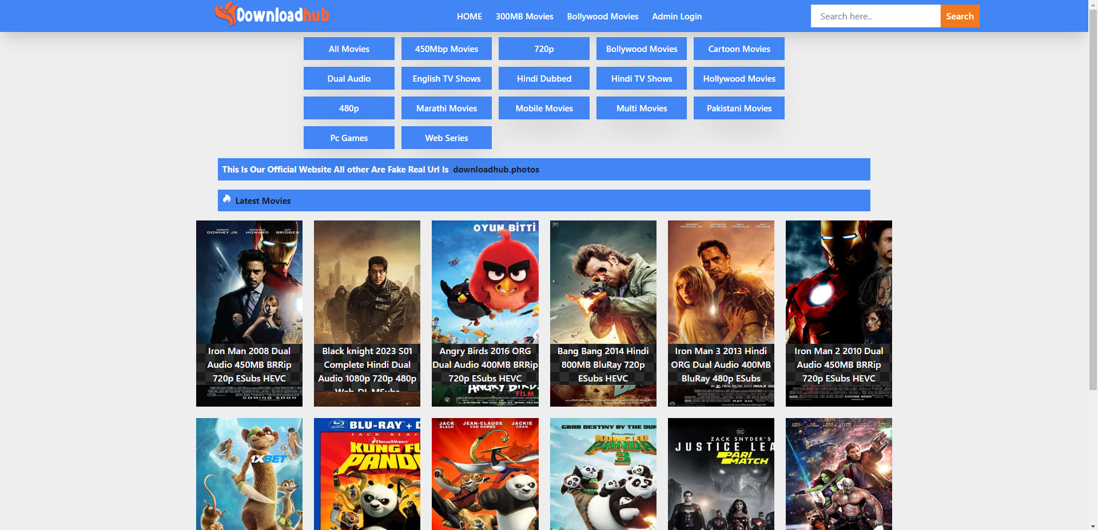This screenshot has width=1098, height=530.
Task: Open the HOME menu item
Action: 470,17
